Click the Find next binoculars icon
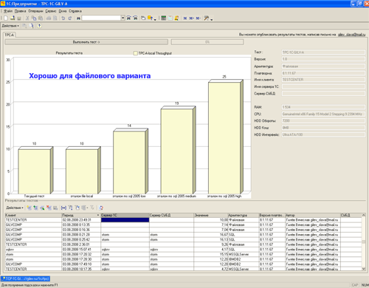 [x=128, y=18]
